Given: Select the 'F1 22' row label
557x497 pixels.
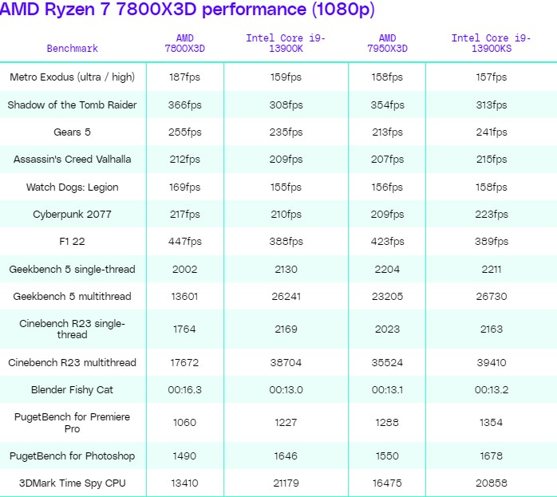Looking at the screenshot, I should [x=72, y=242].
